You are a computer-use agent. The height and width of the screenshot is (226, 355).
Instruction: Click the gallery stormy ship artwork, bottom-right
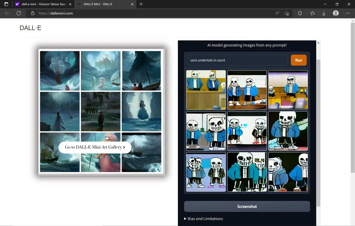coord(142,152)
